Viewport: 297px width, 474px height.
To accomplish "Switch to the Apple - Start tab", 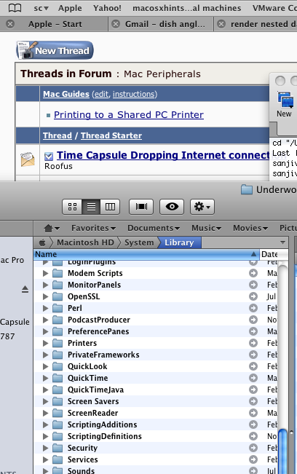I will click(x=55, y=24).
